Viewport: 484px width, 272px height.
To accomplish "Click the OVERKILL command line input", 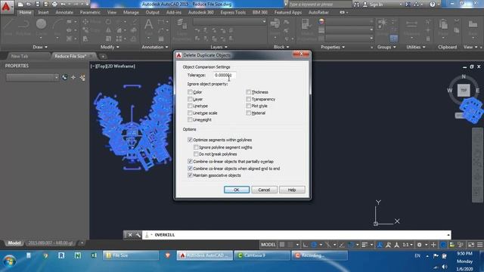I will (x=296, y=235).
